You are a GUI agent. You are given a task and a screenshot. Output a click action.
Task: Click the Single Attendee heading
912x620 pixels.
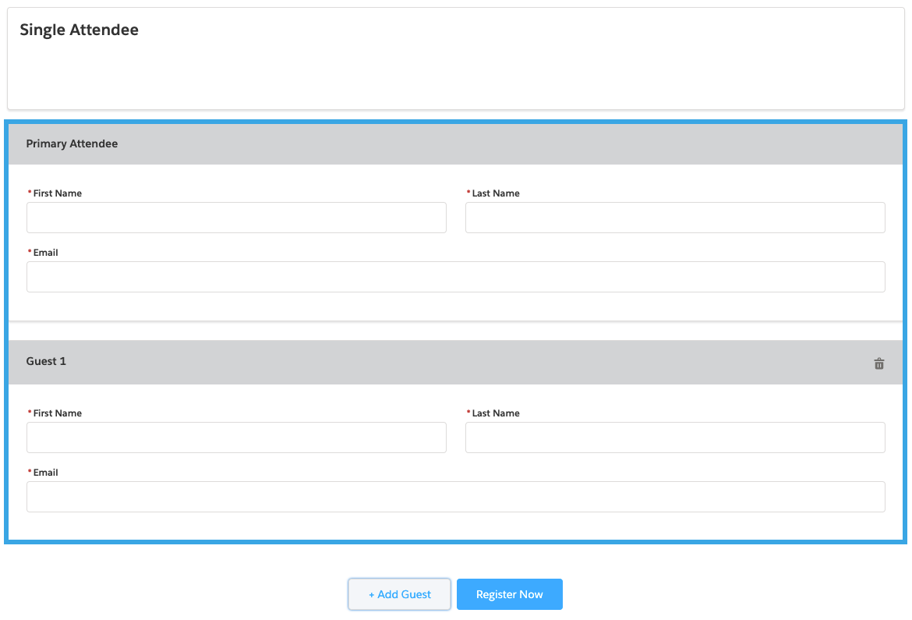tap(79, 30)
